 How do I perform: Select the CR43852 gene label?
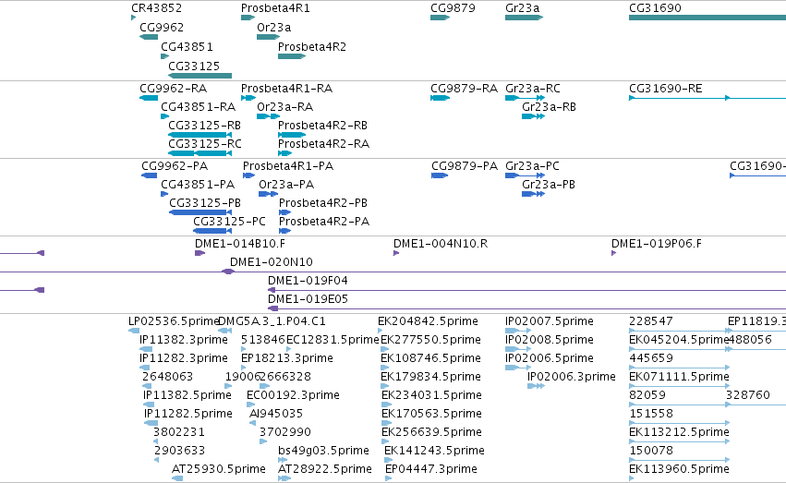coord(156,8)
